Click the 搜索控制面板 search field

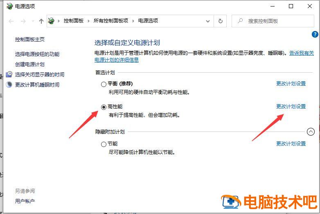[273, 21]
